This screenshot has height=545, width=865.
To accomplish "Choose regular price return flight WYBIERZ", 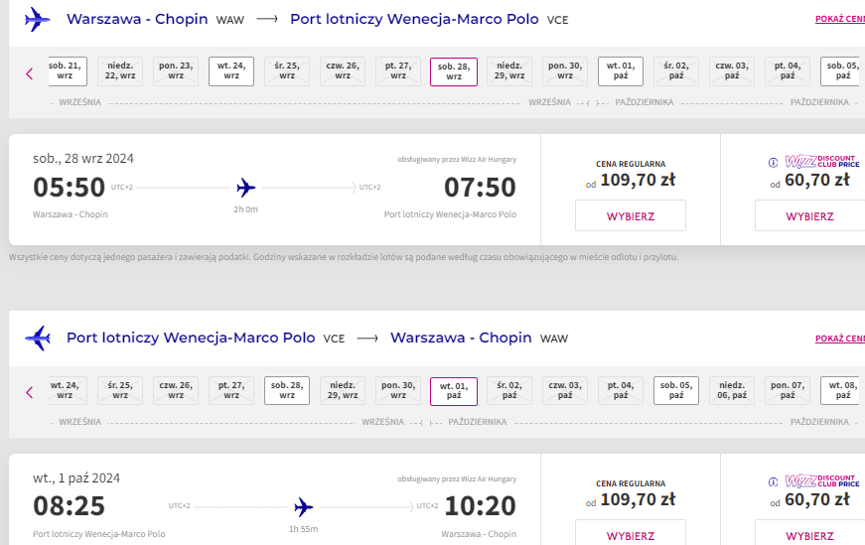I will coord(631,533).
